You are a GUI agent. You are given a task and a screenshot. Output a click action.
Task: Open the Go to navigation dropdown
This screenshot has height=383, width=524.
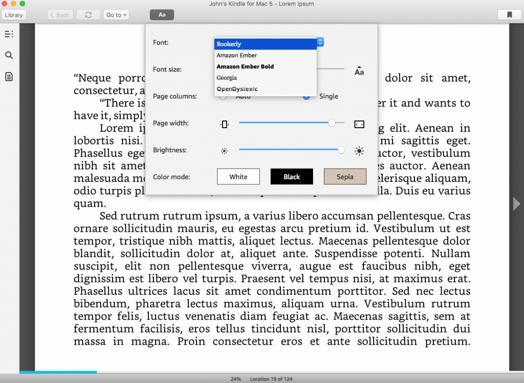(116, 14)
